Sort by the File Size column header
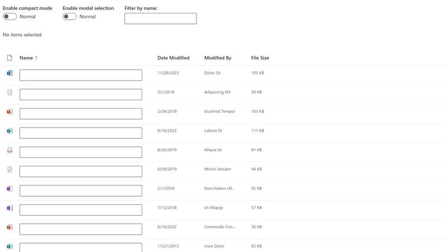448x252 pixels. click(260, 58)
